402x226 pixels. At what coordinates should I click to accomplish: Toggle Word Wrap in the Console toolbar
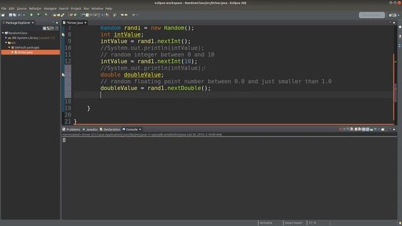click(x=359, y=129)
